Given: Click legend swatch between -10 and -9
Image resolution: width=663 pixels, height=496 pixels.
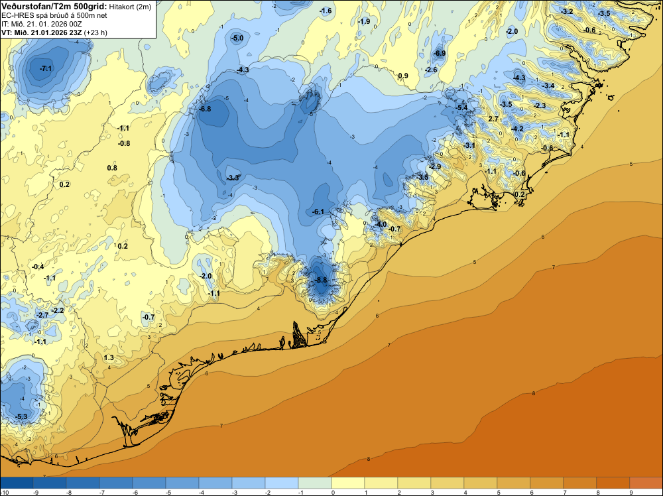Looking at the screenshot, I should [x=17, y=483].
